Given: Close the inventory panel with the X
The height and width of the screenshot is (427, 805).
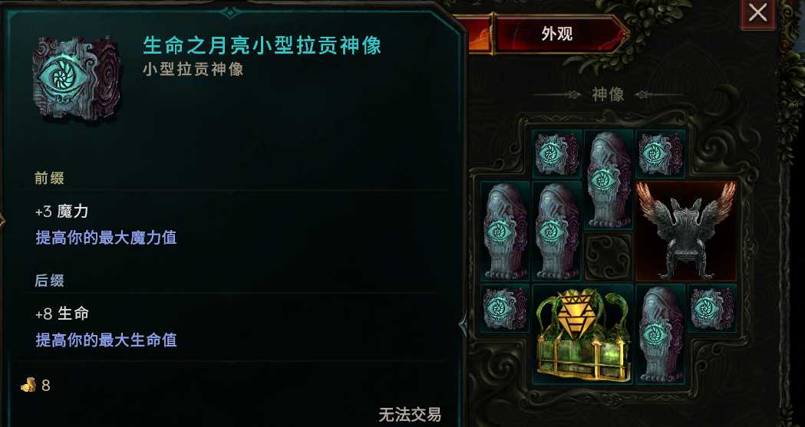Looking at the screenshot, I should (757, 13).
